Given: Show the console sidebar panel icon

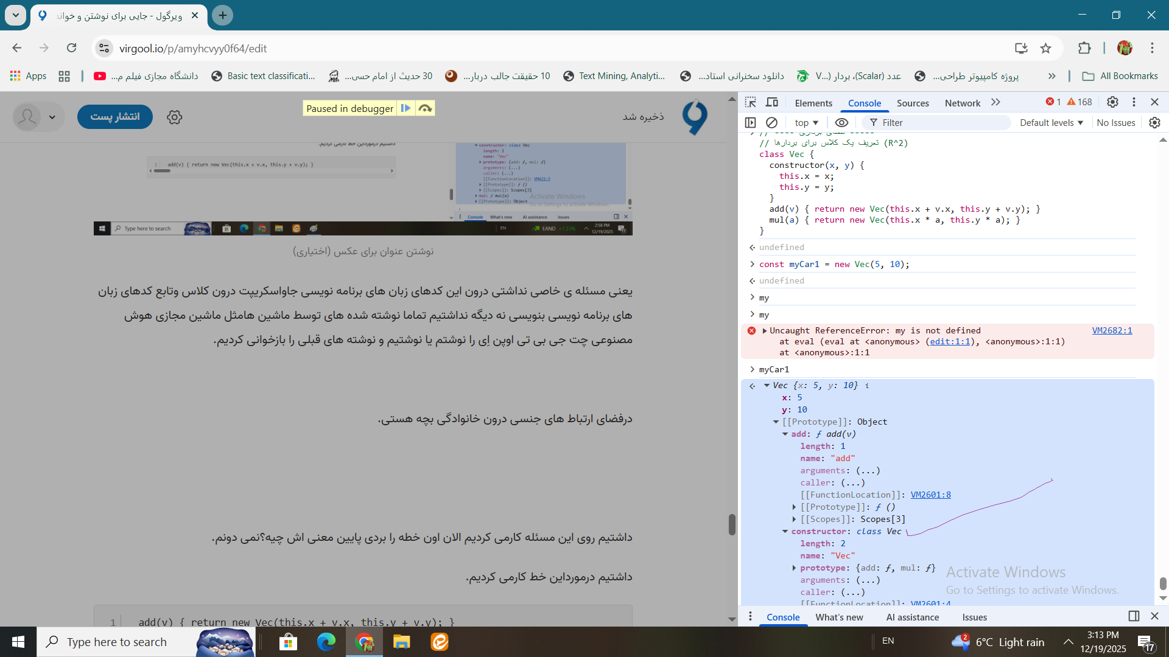Looking at the screenshot, I should point(751,122).
